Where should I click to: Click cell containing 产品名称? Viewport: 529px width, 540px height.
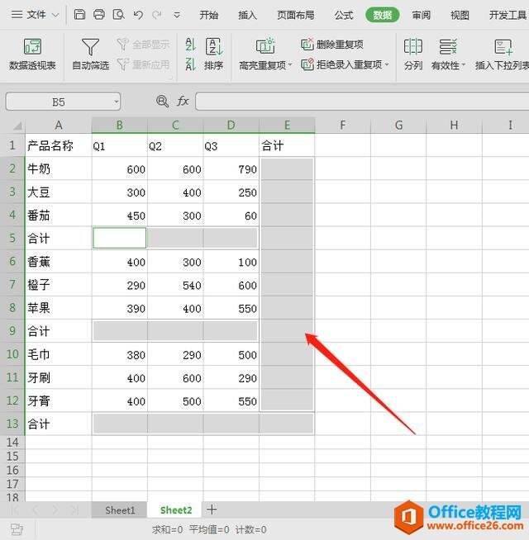tap(59, 145)
